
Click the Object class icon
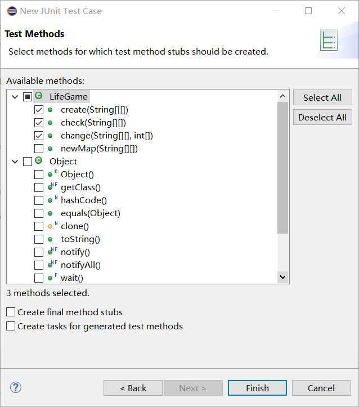(39, 161)
